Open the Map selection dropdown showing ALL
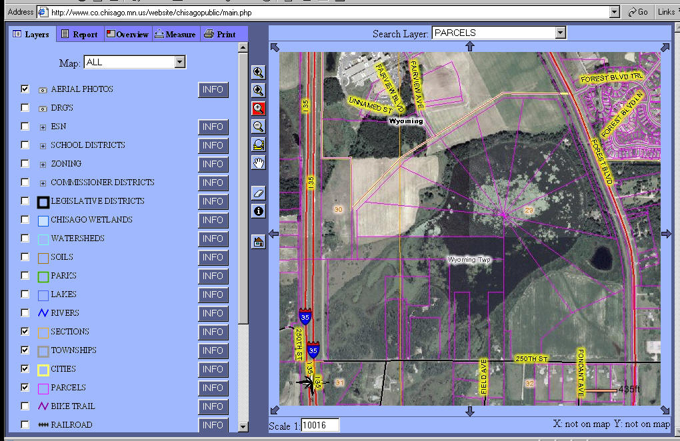The image size is (680, 441). (180, 61)
